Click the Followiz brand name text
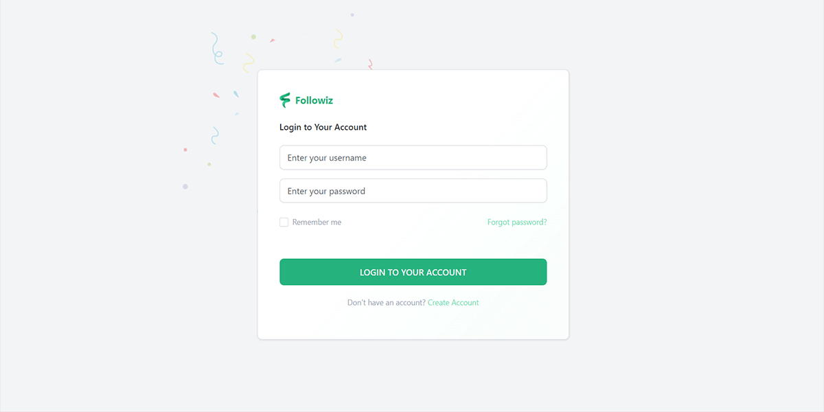The width and height of the screenshot is (824, 412). (314, 100)
